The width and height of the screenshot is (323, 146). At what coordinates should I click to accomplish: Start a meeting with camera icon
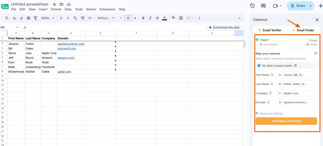275,6
